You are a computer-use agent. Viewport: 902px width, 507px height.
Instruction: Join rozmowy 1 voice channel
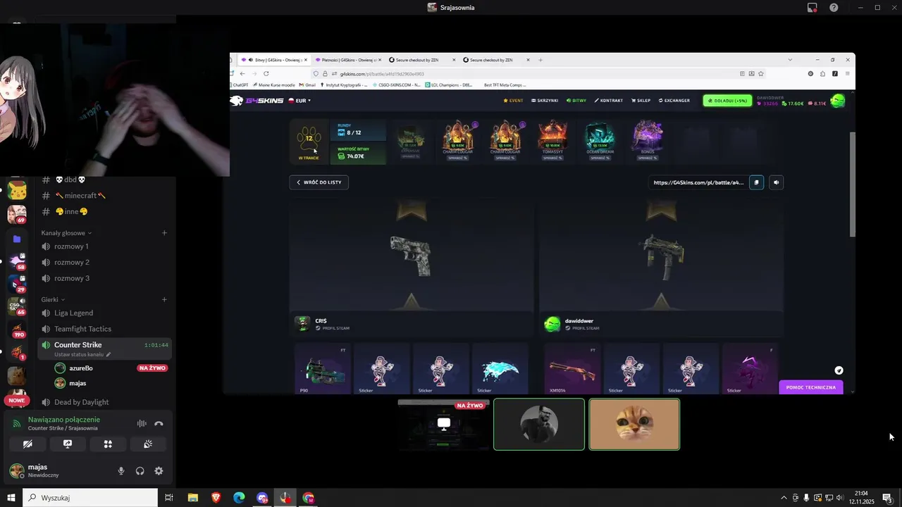click(x=104, y=246)
